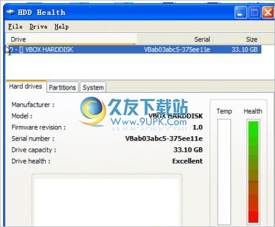This screenshot has height=227, width=275.
Task: Sort list by Drive column header
Action: (71, 40)
